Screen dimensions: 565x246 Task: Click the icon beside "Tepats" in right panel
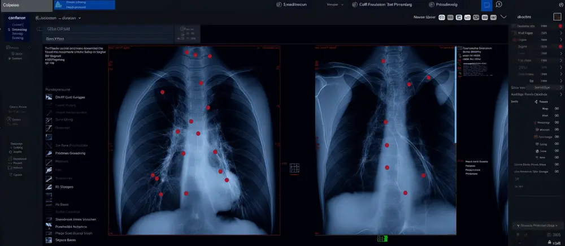536,102
